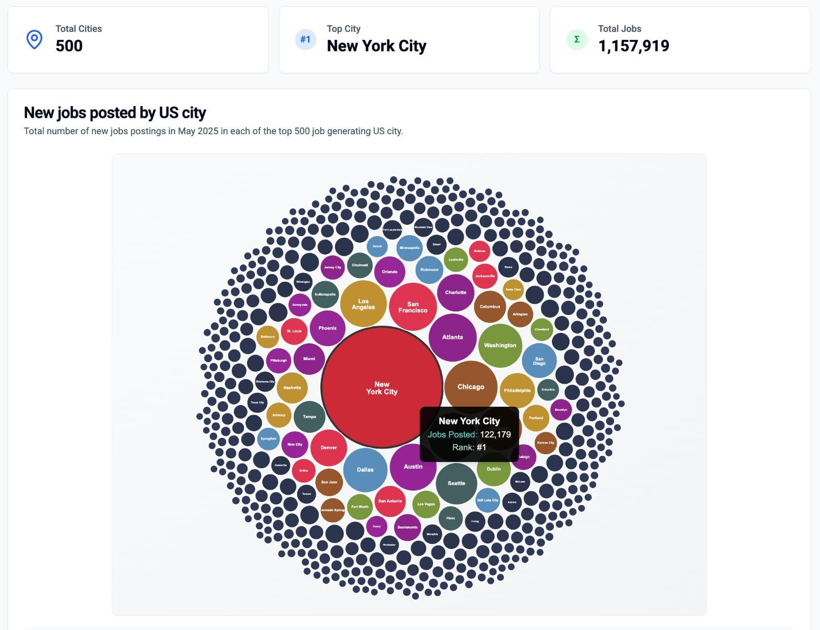Click the San Francisco bubble
This screenshot has width=820, height=630.
[413, 307]
